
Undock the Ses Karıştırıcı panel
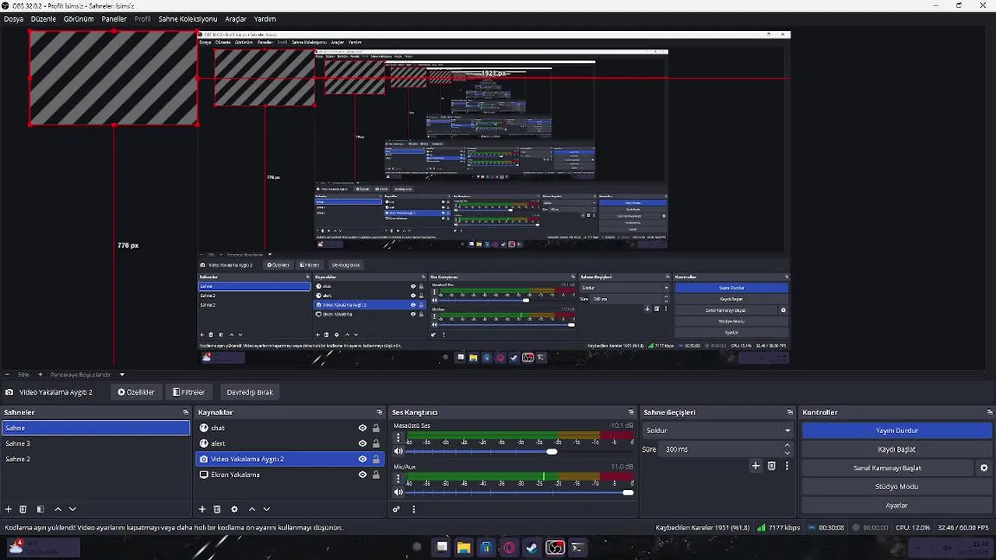click(631, 412)
